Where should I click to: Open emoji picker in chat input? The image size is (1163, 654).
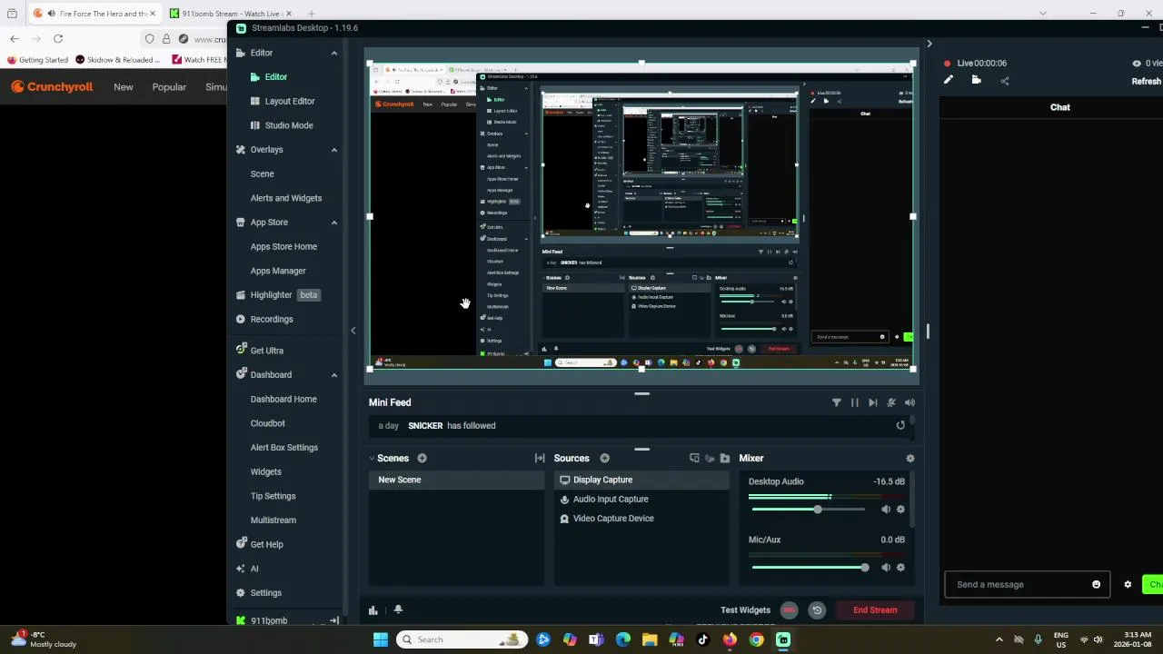[1096, 584]
